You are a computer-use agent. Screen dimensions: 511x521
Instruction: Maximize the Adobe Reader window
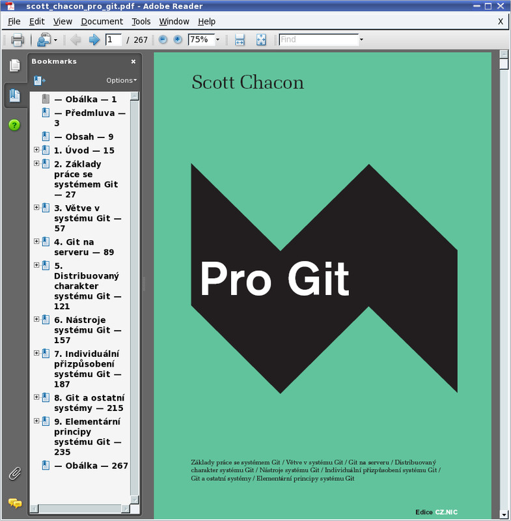click(x=488, y=6)
